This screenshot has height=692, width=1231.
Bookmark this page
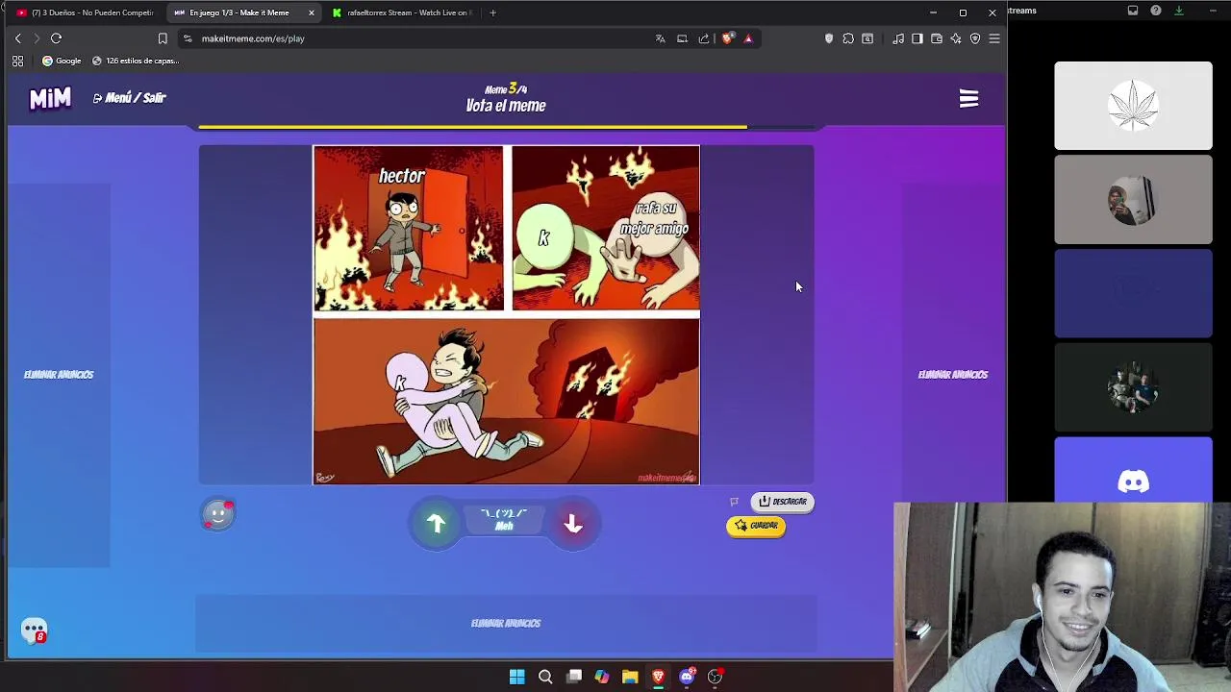163,38
